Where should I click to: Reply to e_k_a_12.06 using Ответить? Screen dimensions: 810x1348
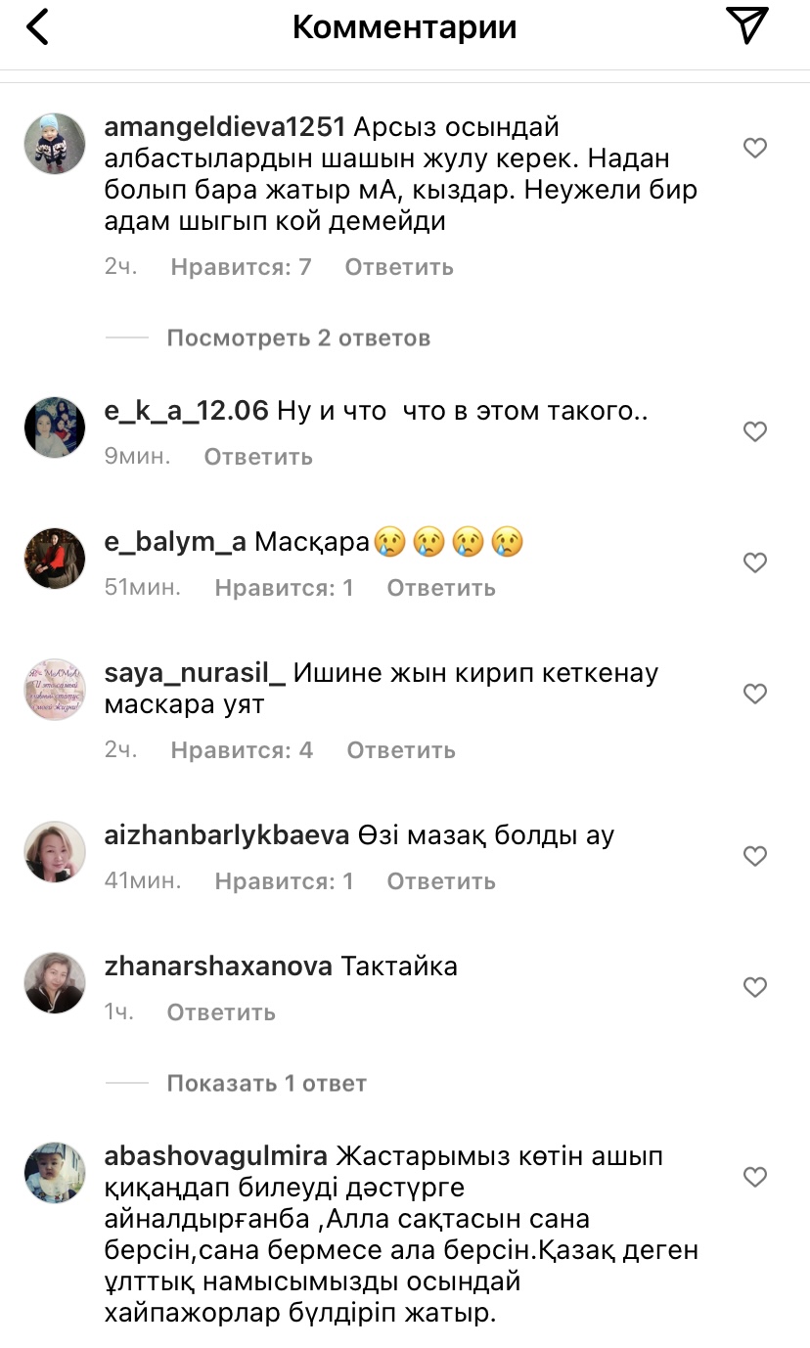click(x=258, y=457)
